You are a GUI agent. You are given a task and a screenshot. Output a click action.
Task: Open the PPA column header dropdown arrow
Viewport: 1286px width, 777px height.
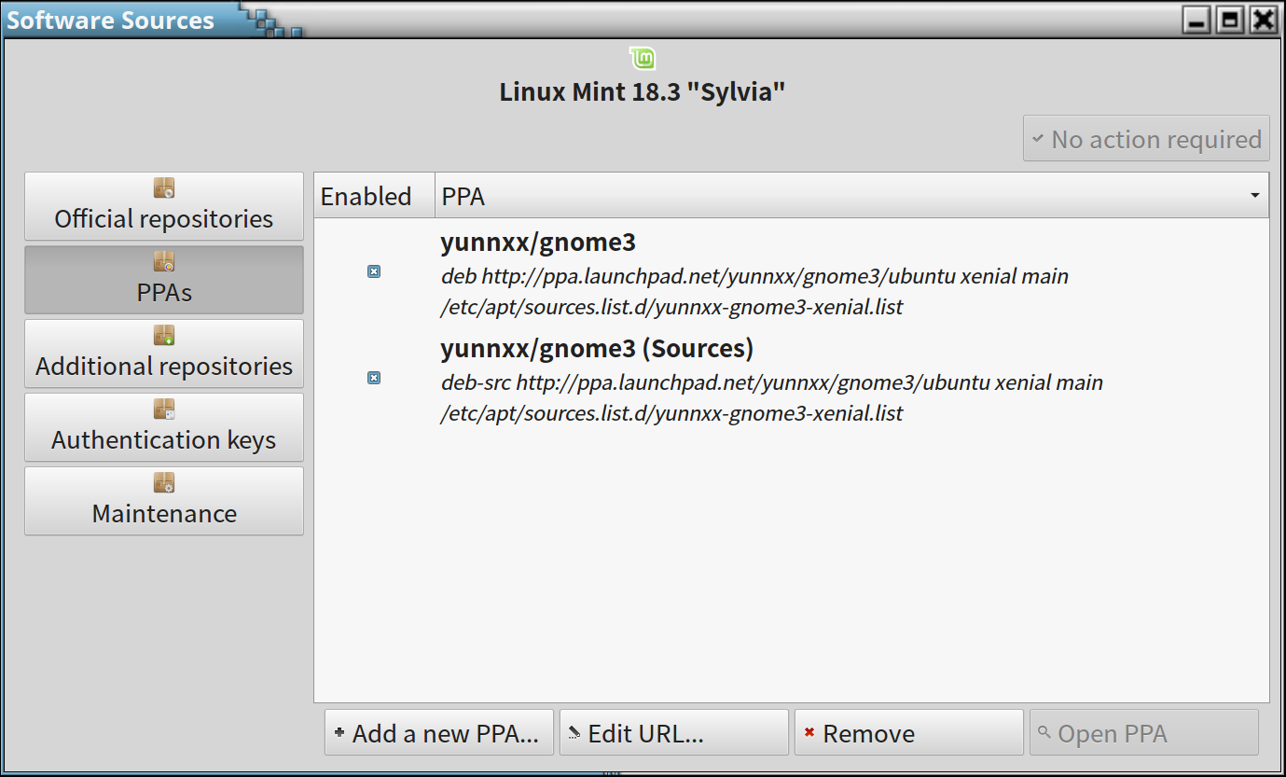pos(1254,196)
